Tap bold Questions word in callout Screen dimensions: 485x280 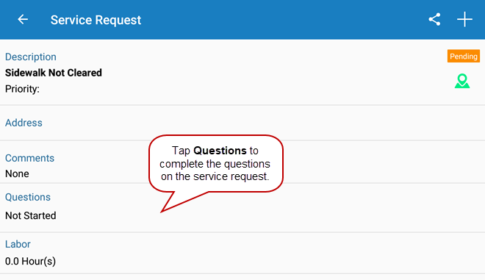[x=220, y=151]
